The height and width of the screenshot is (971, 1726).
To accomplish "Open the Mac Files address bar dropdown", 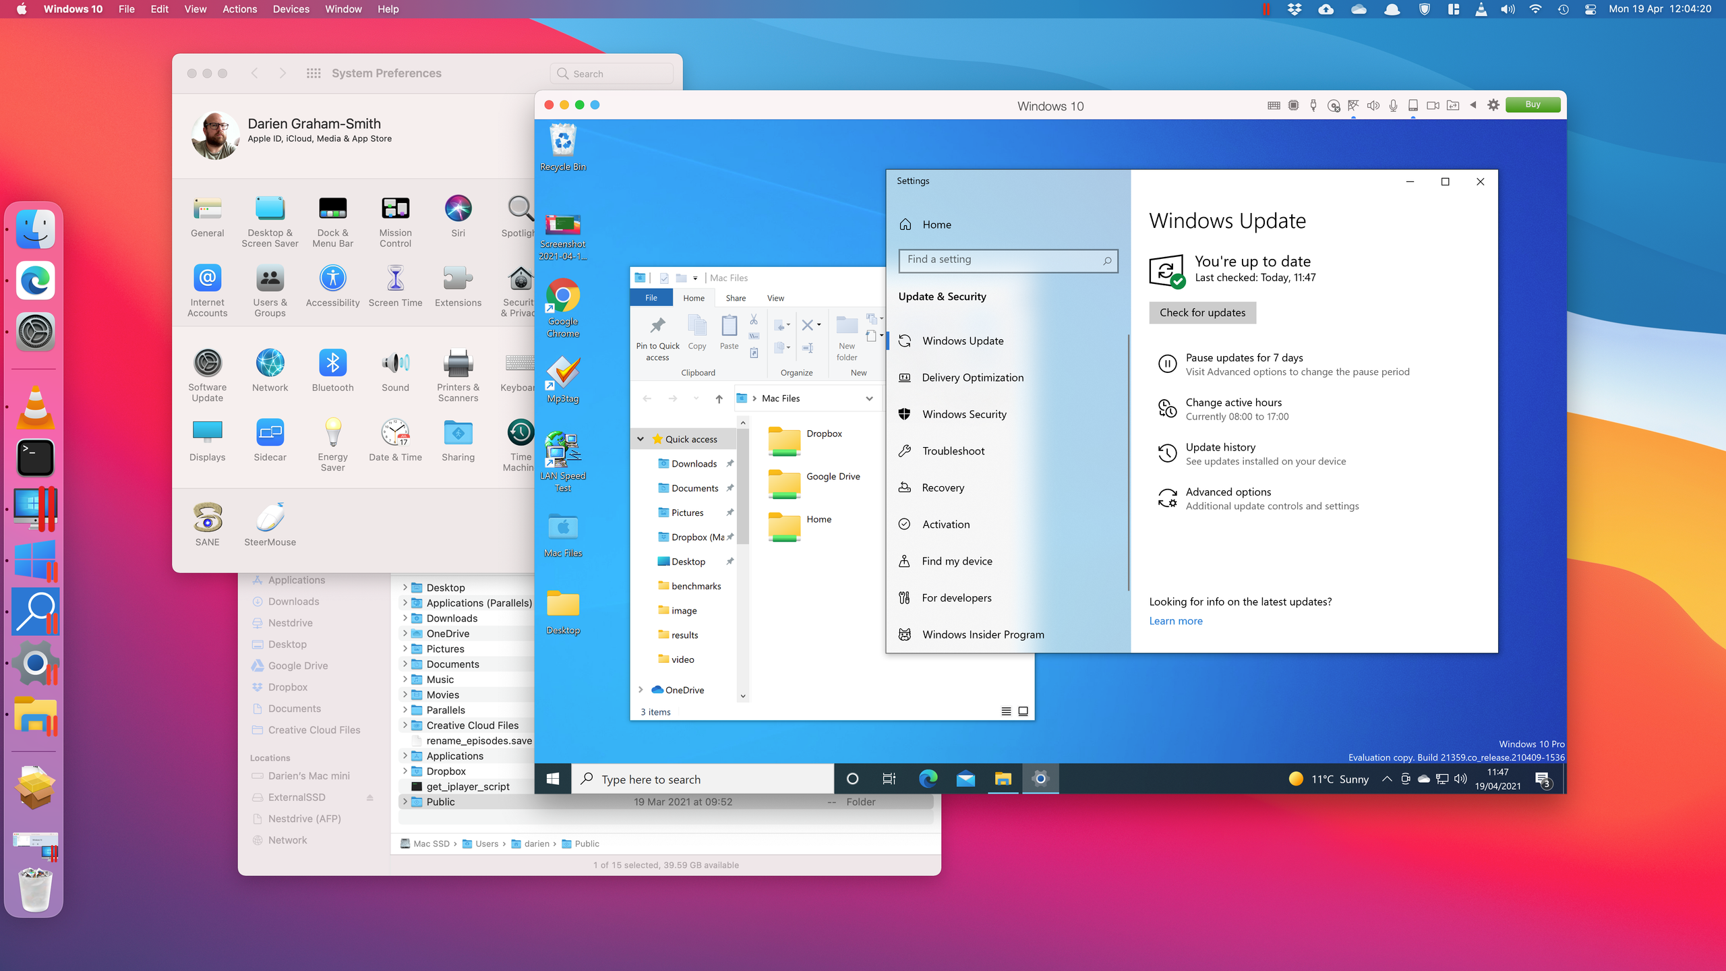I will point(869,399).
